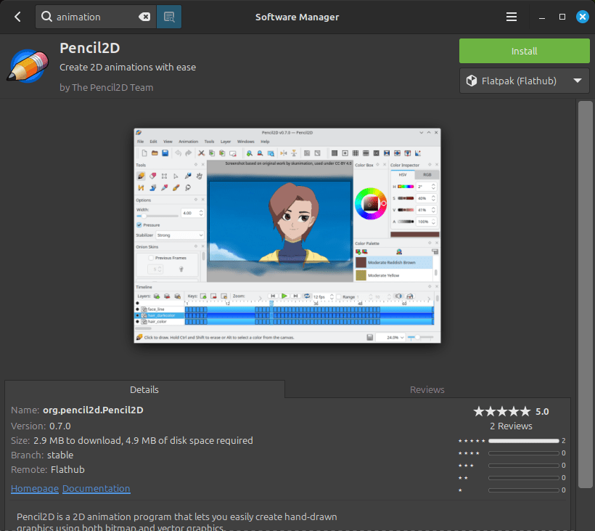Screen dimensions: 595x531
Task: Click the 1-star rating progress bar
Action: tap(524, 490)
